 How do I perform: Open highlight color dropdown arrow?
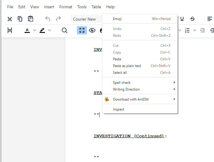[x=50, y=30]
